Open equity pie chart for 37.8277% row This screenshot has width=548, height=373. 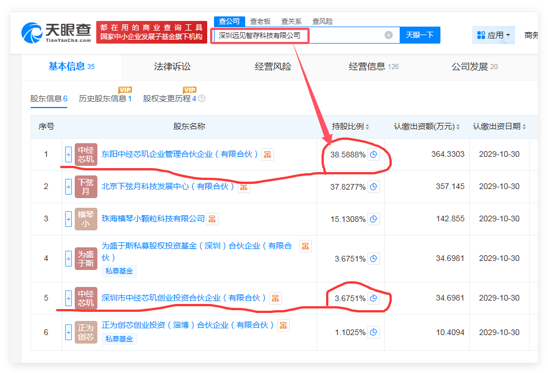coord(374,187)
